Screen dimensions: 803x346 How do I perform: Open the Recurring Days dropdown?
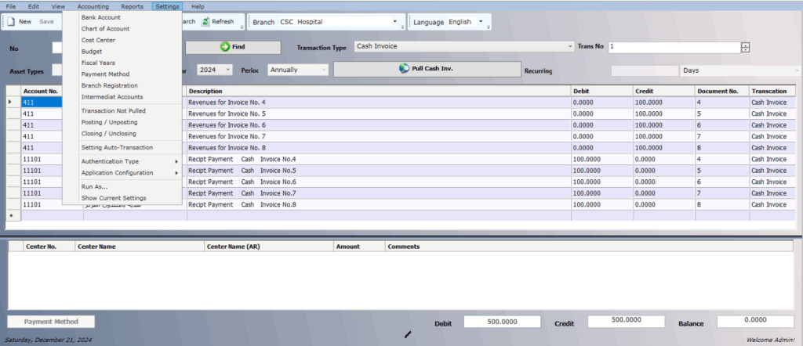[796, 70]
